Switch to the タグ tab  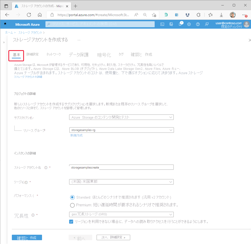coord(121,54)
